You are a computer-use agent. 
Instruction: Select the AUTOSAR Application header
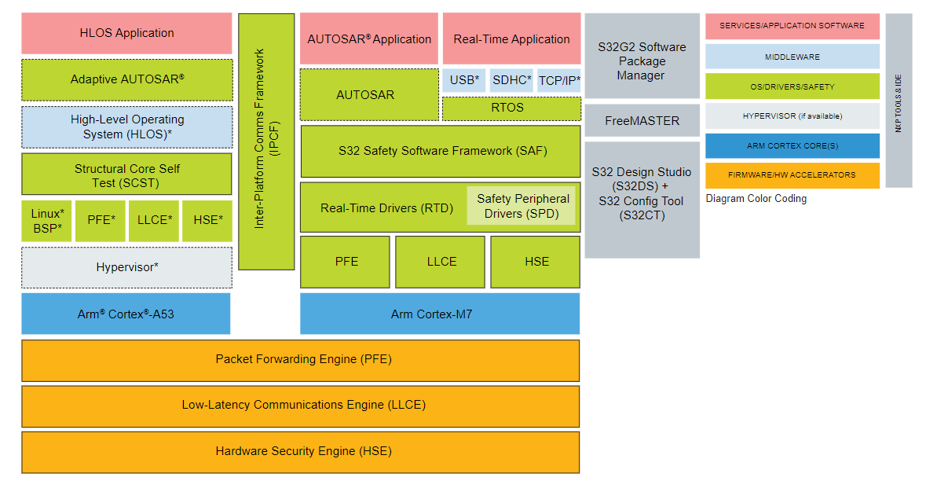pyautogui.click(x=368, y=38)
